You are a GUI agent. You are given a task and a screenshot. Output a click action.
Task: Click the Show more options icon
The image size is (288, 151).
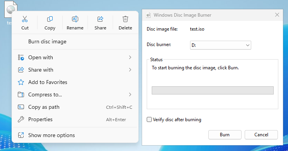click(21, 135)
